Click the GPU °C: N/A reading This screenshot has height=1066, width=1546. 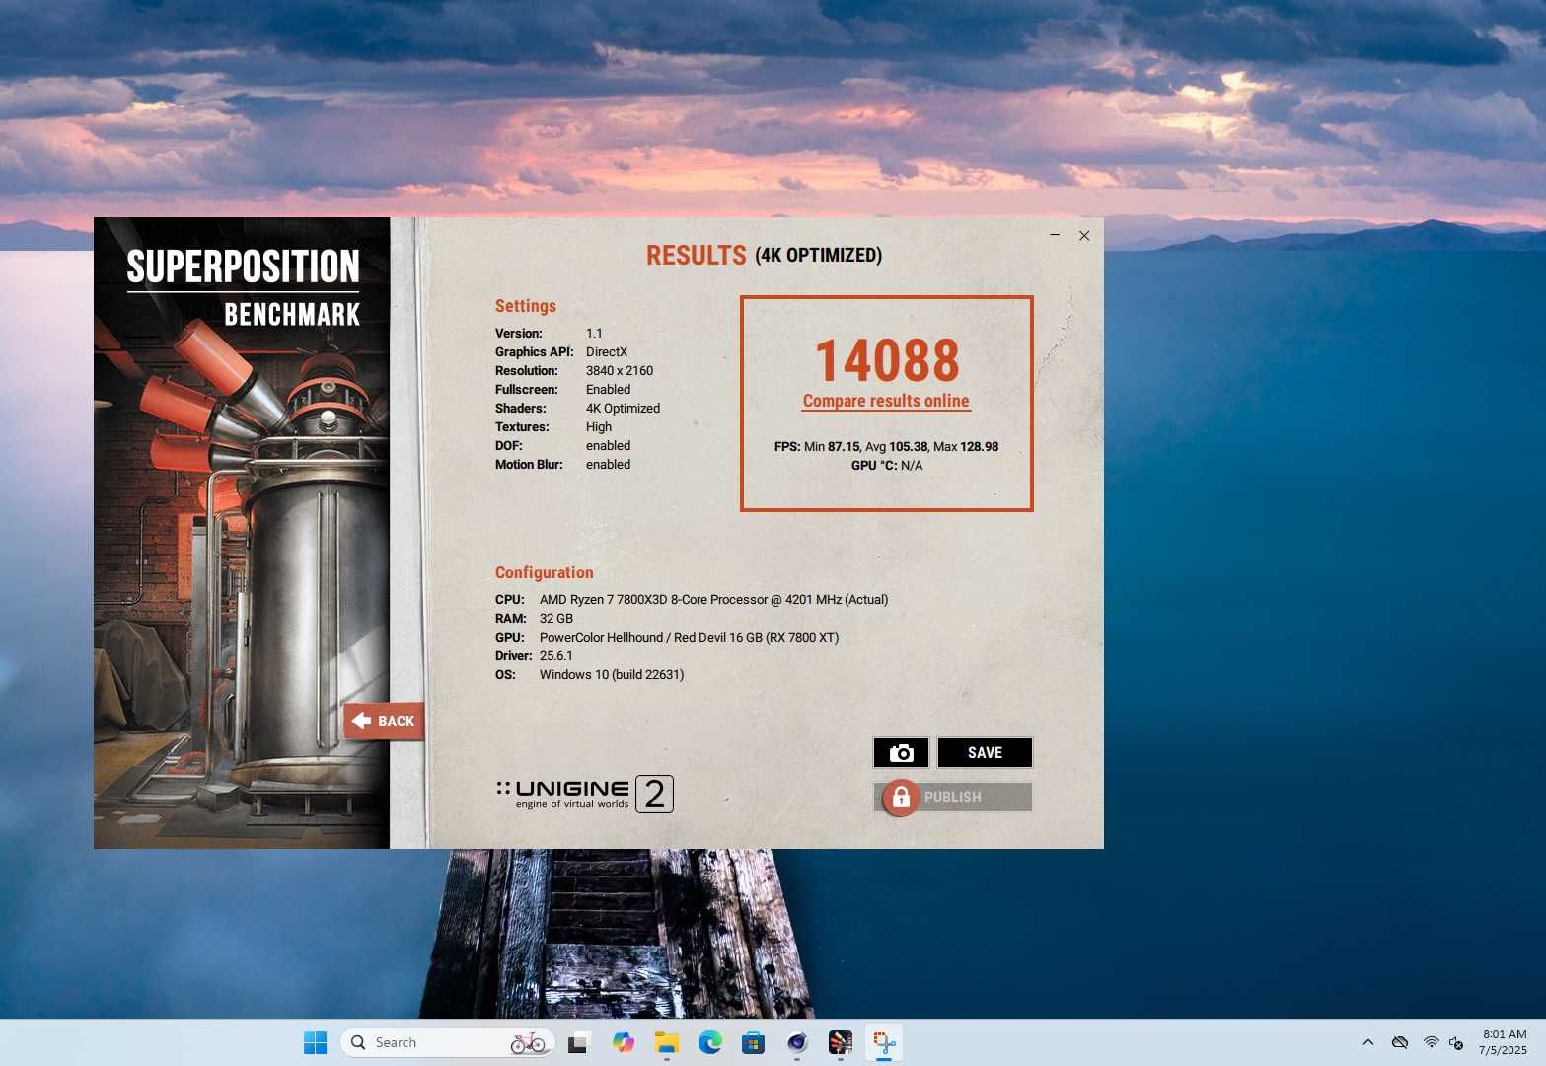tap(887, 466)
